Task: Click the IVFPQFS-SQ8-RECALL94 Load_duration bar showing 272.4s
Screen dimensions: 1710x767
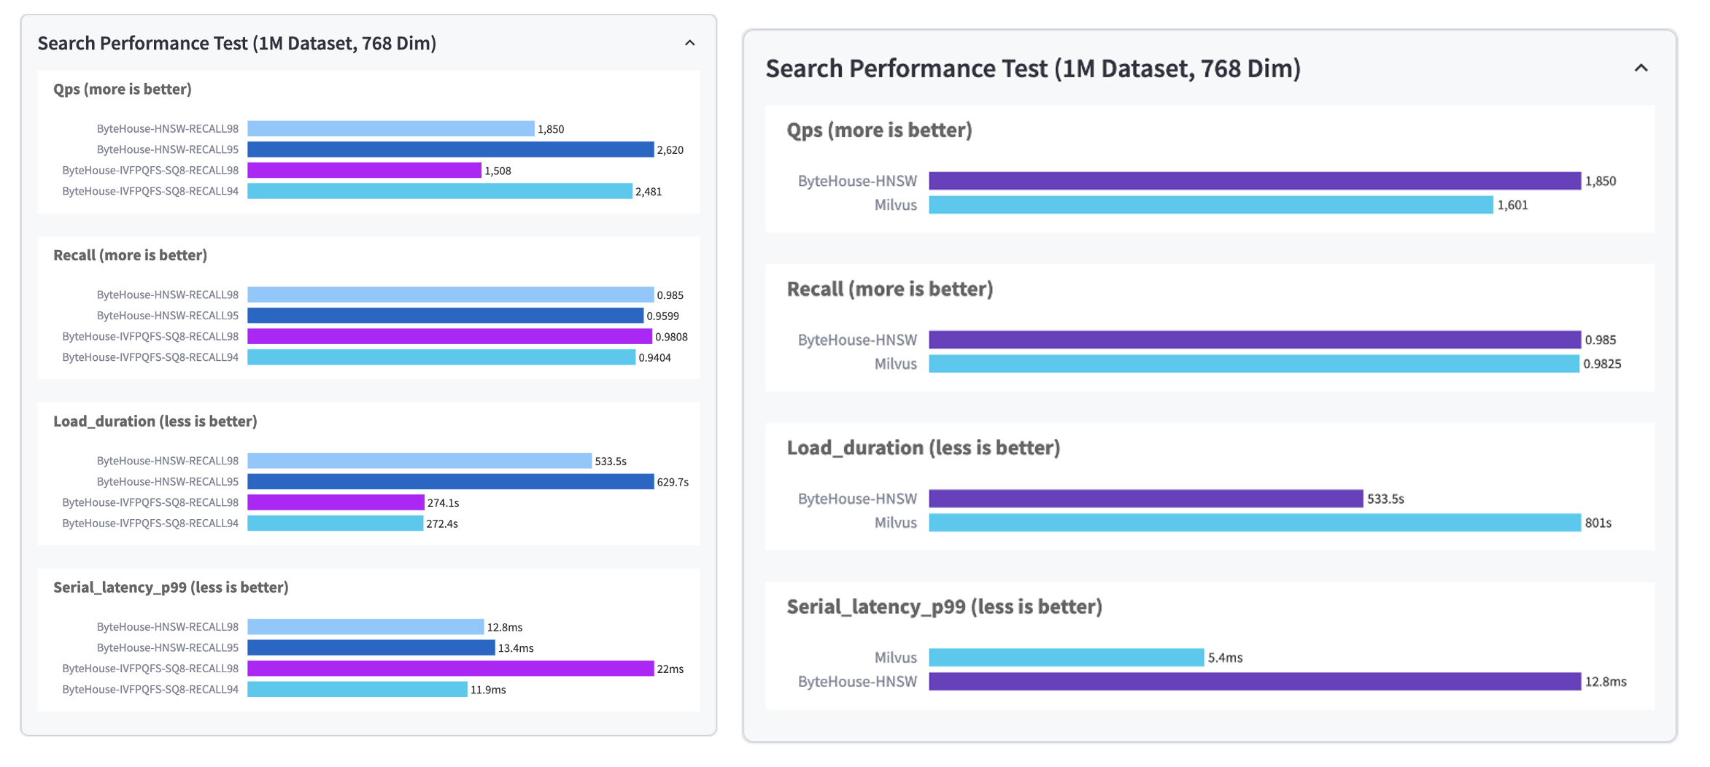Action: [x=335, y=523]
